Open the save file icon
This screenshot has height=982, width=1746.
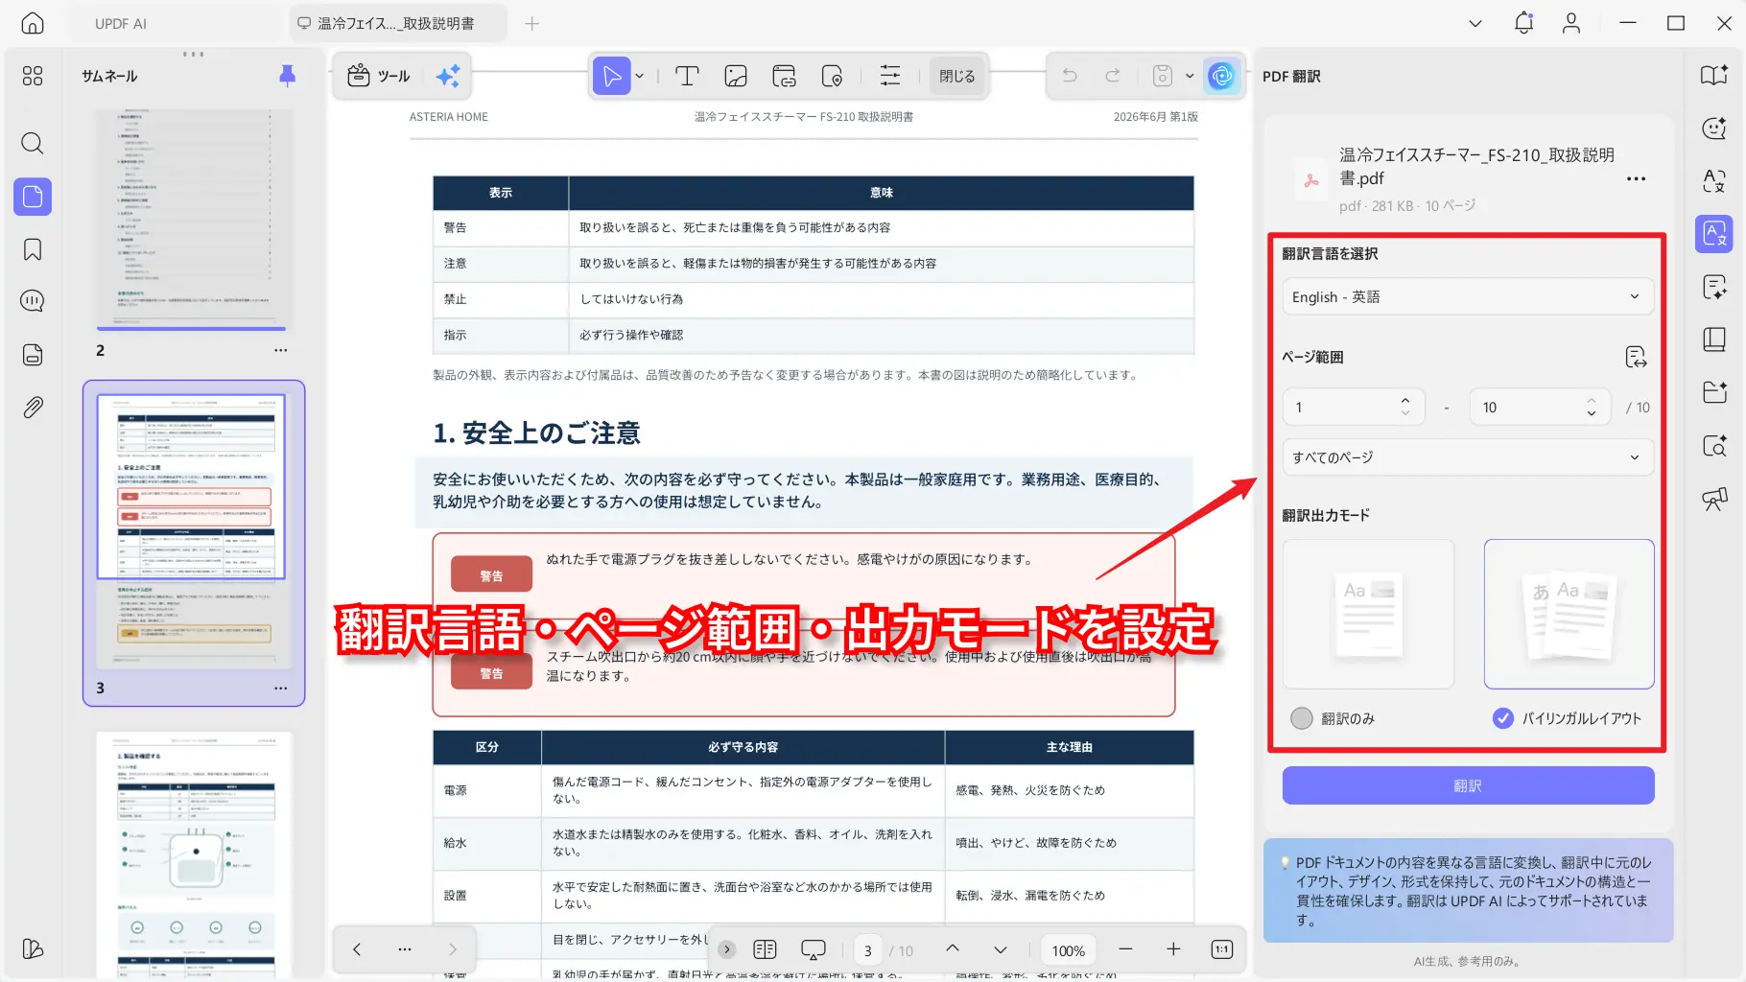[1162, 76]
